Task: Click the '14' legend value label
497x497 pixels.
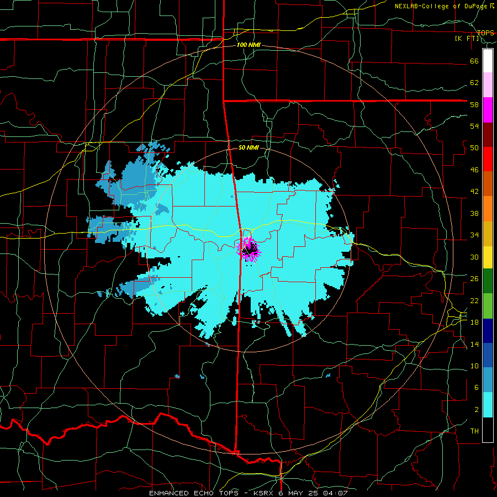Action: (x=474, y=344)
